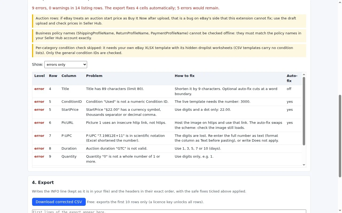Viewport: 342px width, 213px height.
Task: Open the Show filter dropdown
Action: click(65, 64)
